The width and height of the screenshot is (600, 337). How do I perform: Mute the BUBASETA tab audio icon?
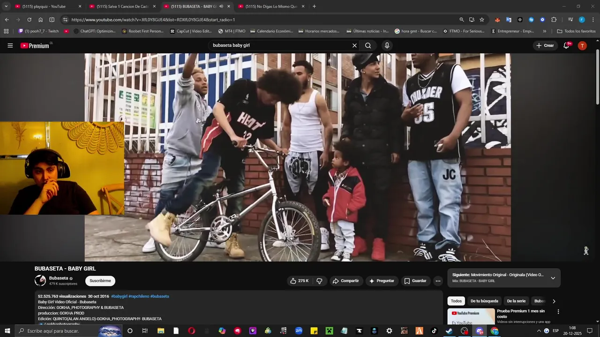pyautogui.click(x=221, y=7)
